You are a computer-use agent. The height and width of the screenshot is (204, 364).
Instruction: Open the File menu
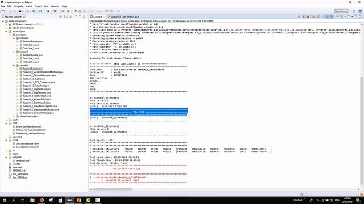pos(3,6)
